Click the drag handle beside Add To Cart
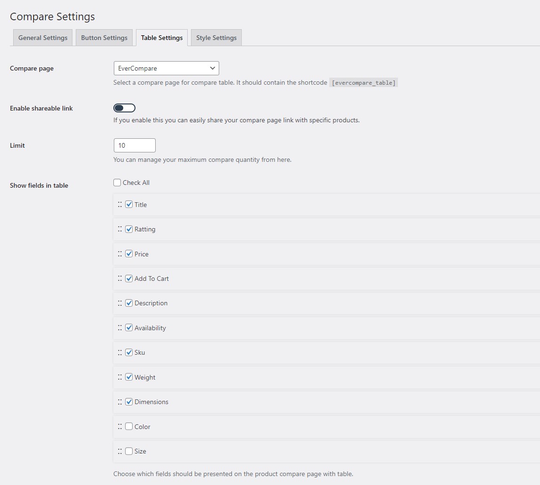The width and height of the screenshot is (540, 485). coord(120,278)
